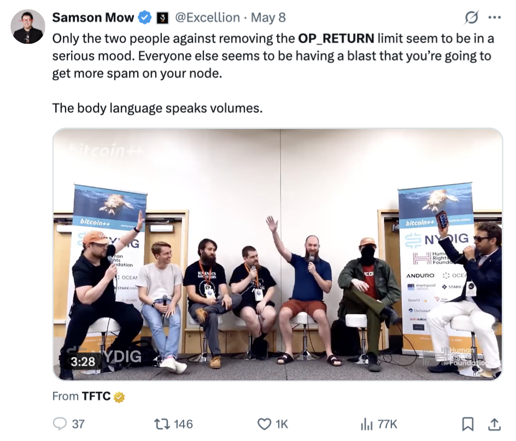
Task: Like the tweet with heart icon
Action: coord(264,424)
